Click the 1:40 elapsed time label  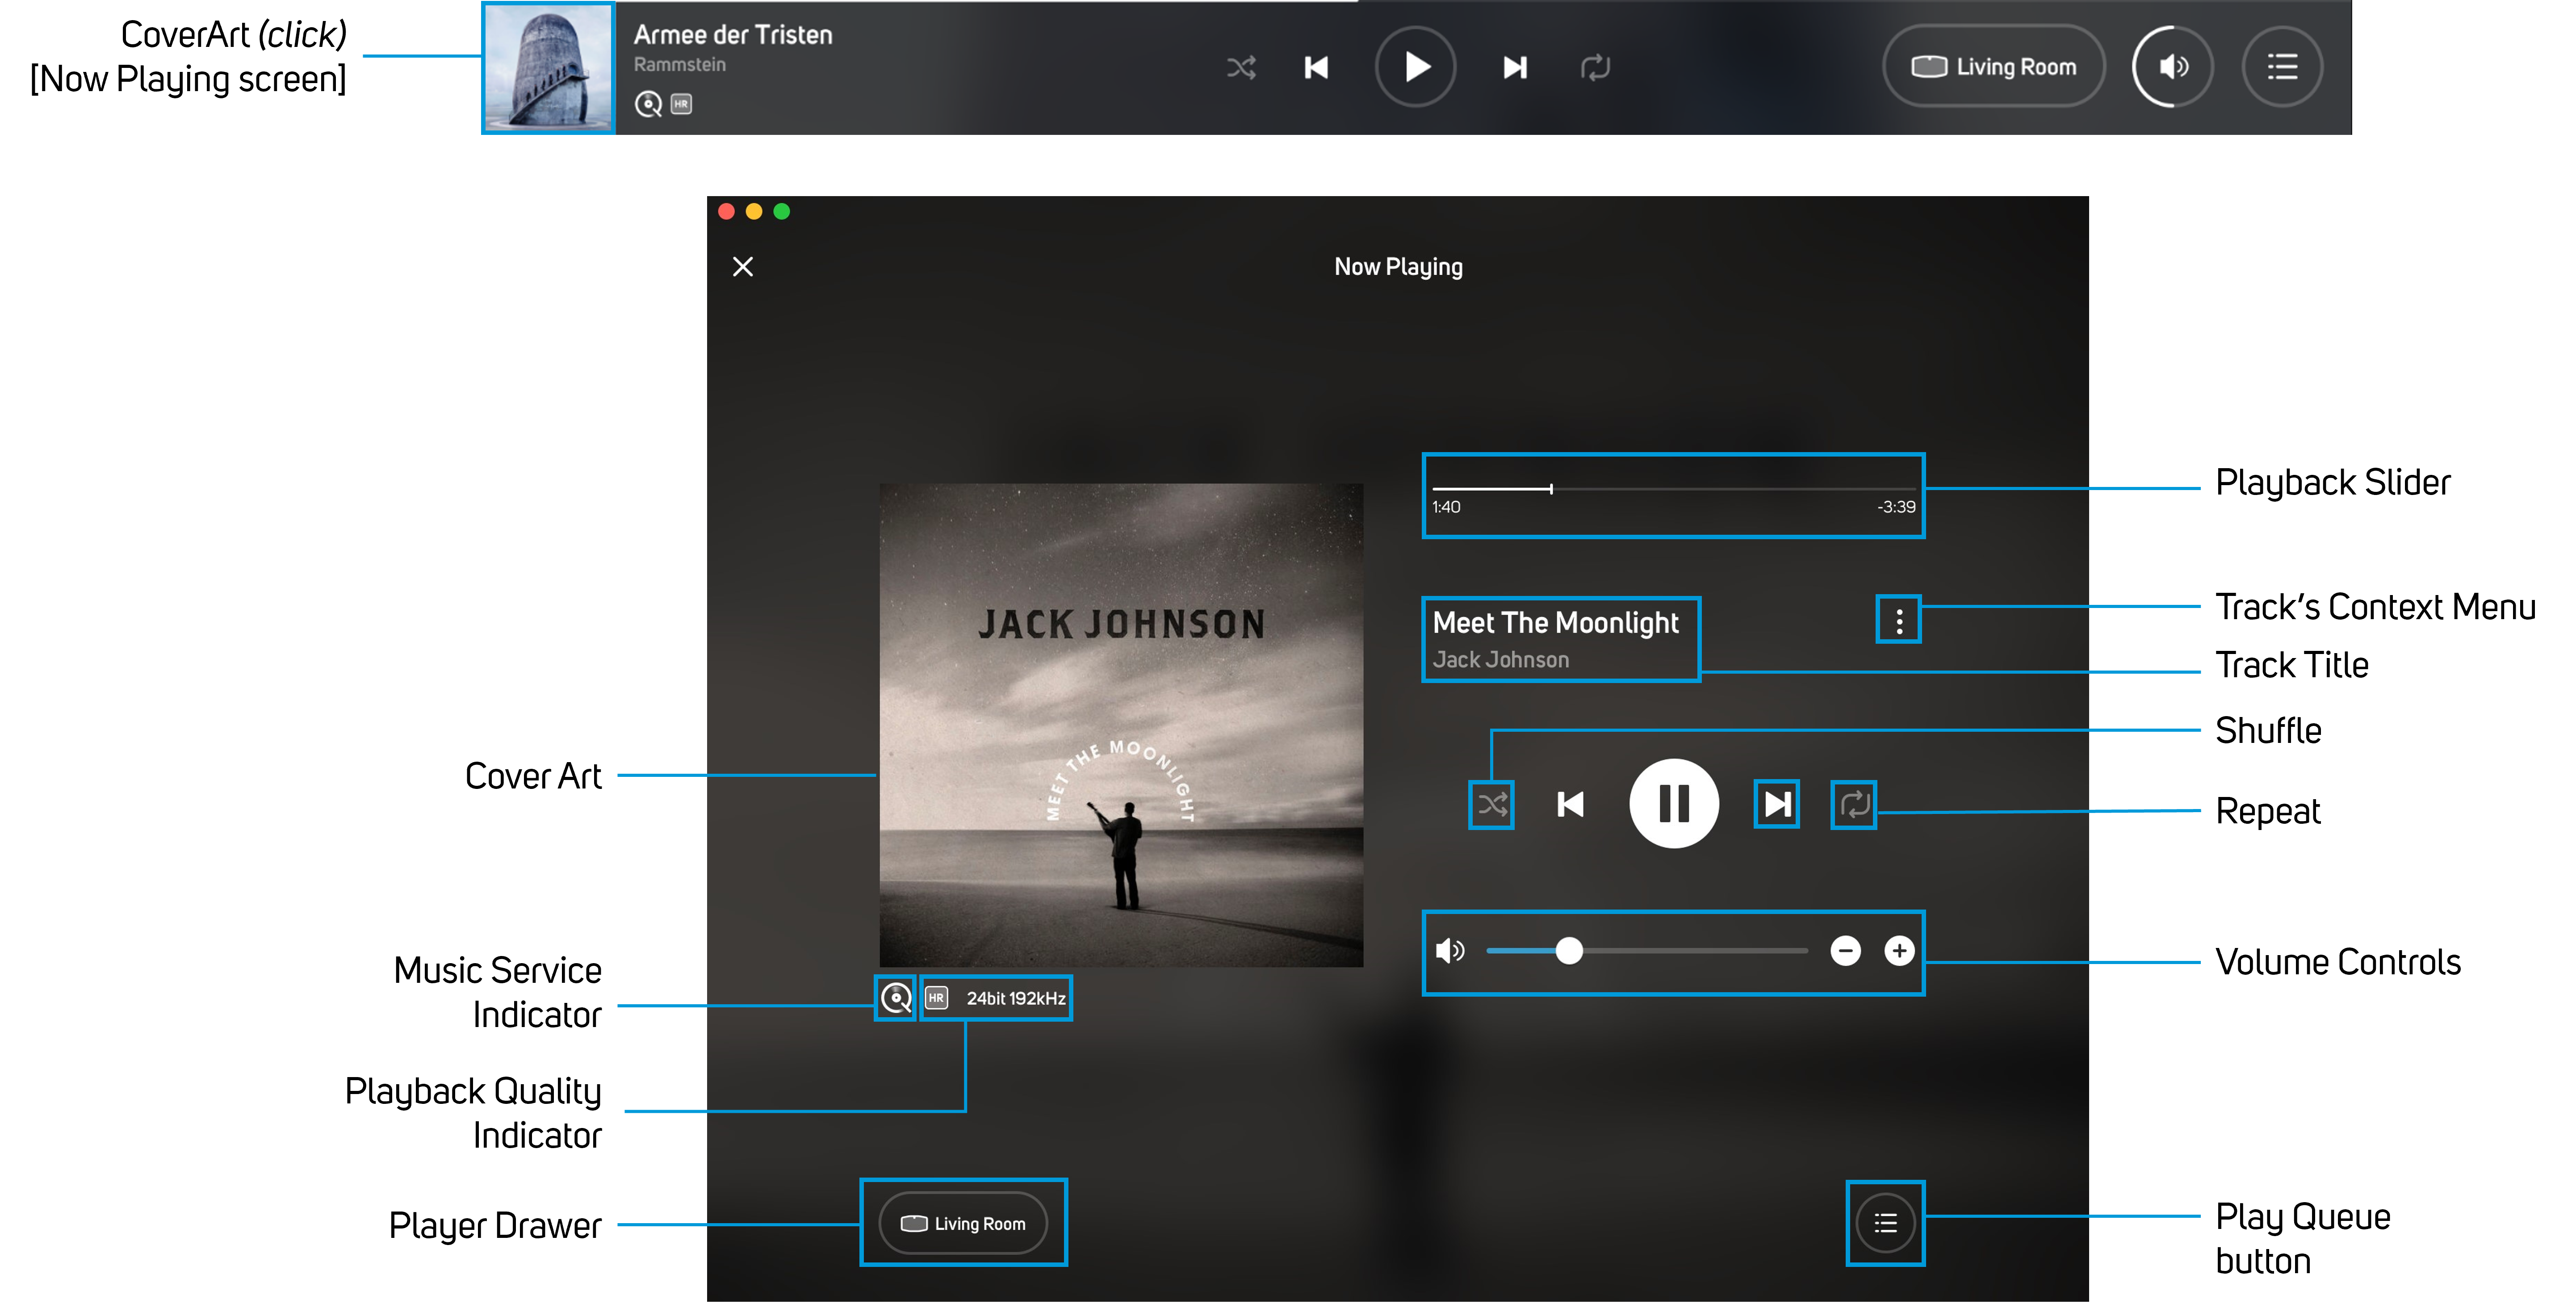point(1446,507)
